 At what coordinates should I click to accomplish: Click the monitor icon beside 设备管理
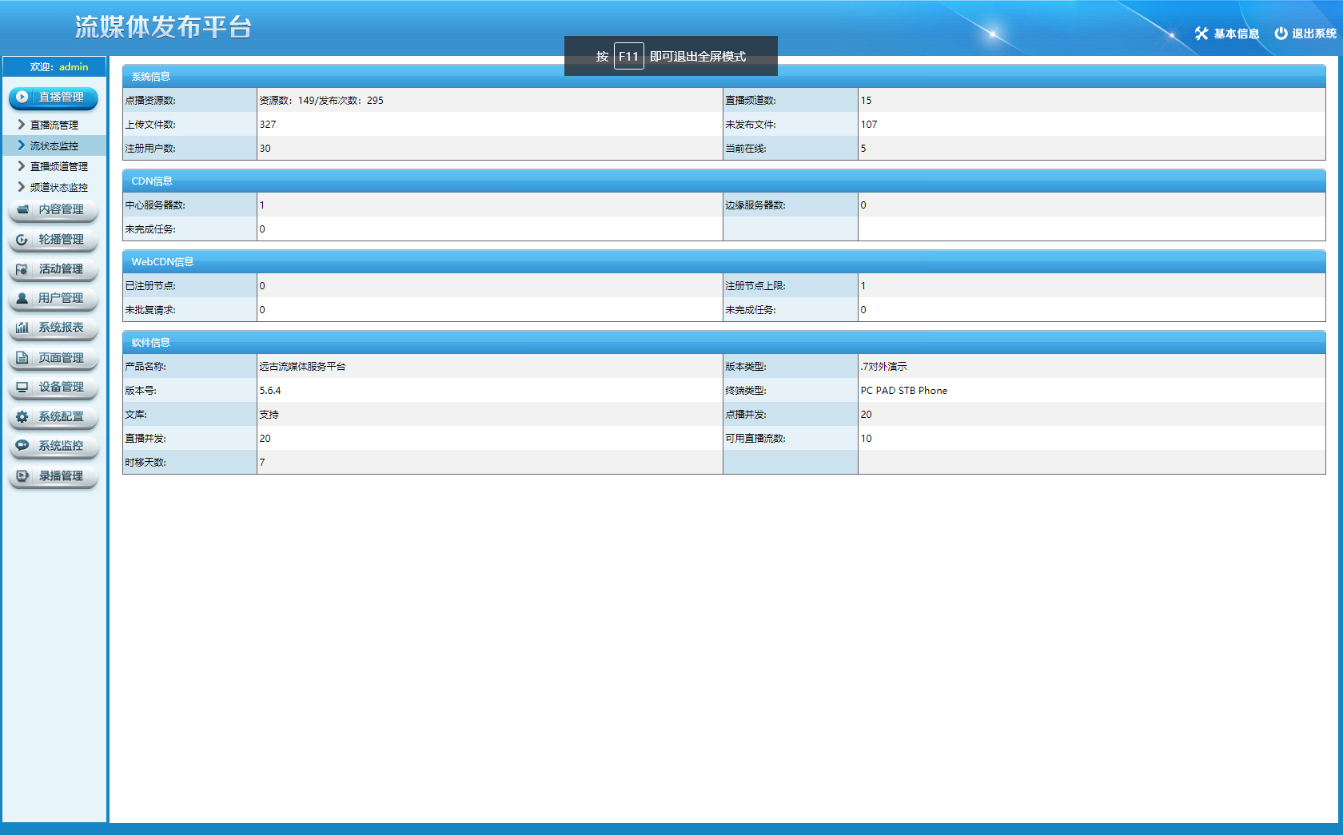click(x=22, y=387)
